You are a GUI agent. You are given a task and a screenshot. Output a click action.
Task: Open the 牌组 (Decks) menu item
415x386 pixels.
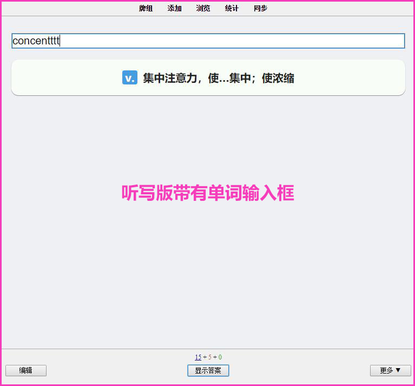click(146, 9)
